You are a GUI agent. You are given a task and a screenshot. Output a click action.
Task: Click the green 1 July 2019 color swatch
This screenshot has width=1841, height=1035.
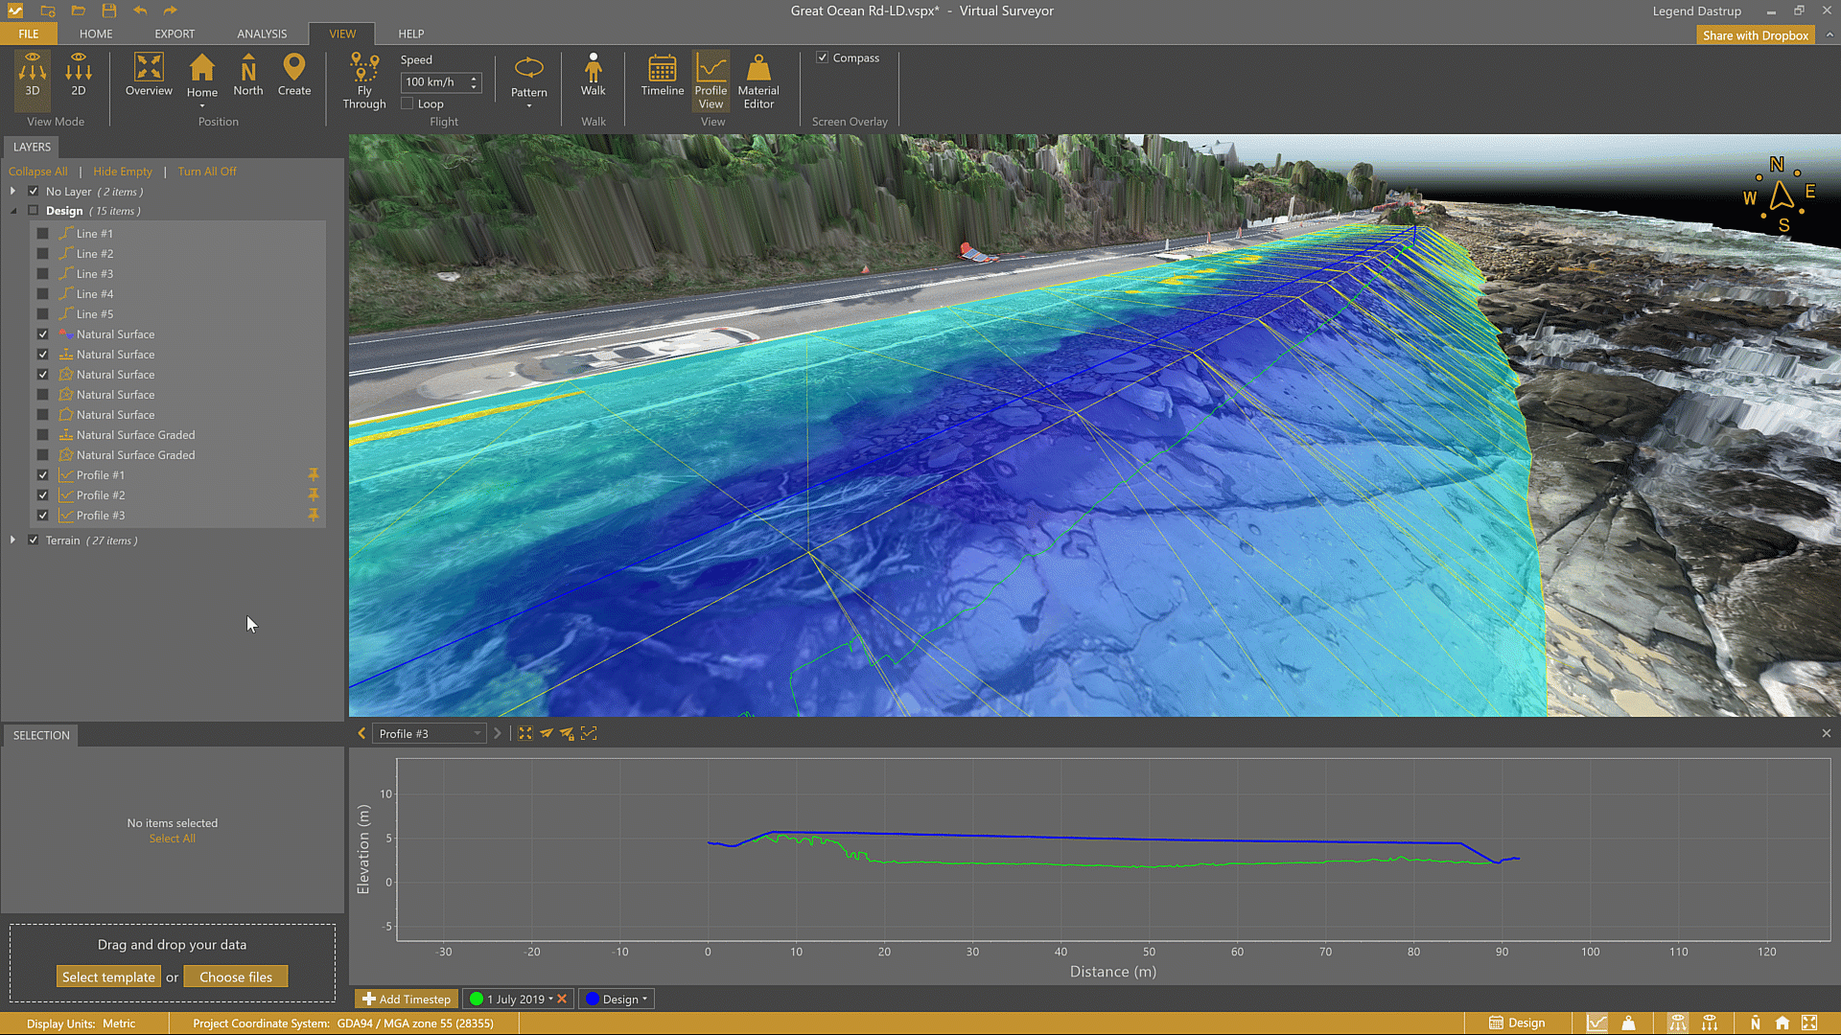pyautogui.click(x=476, y=999)
